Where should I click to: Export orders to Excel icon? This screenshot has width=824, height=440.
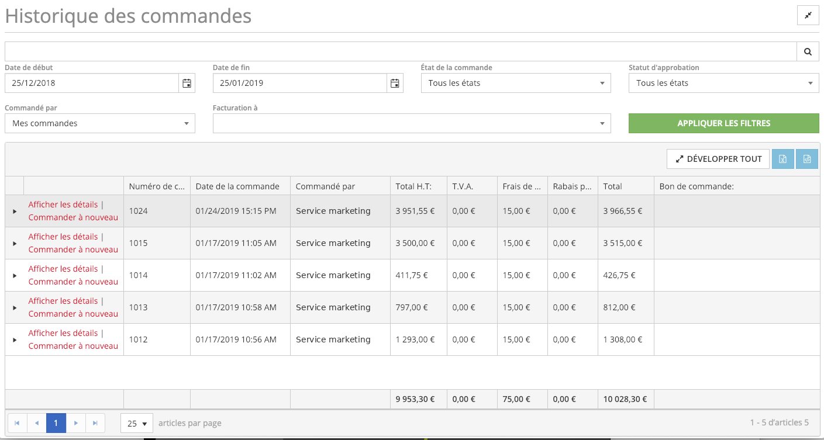tap(783, 159)
